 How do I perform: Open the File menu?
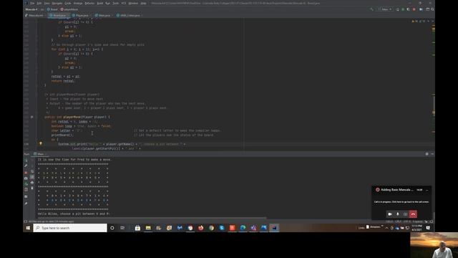pyautogui.click(x=32, y=3)
